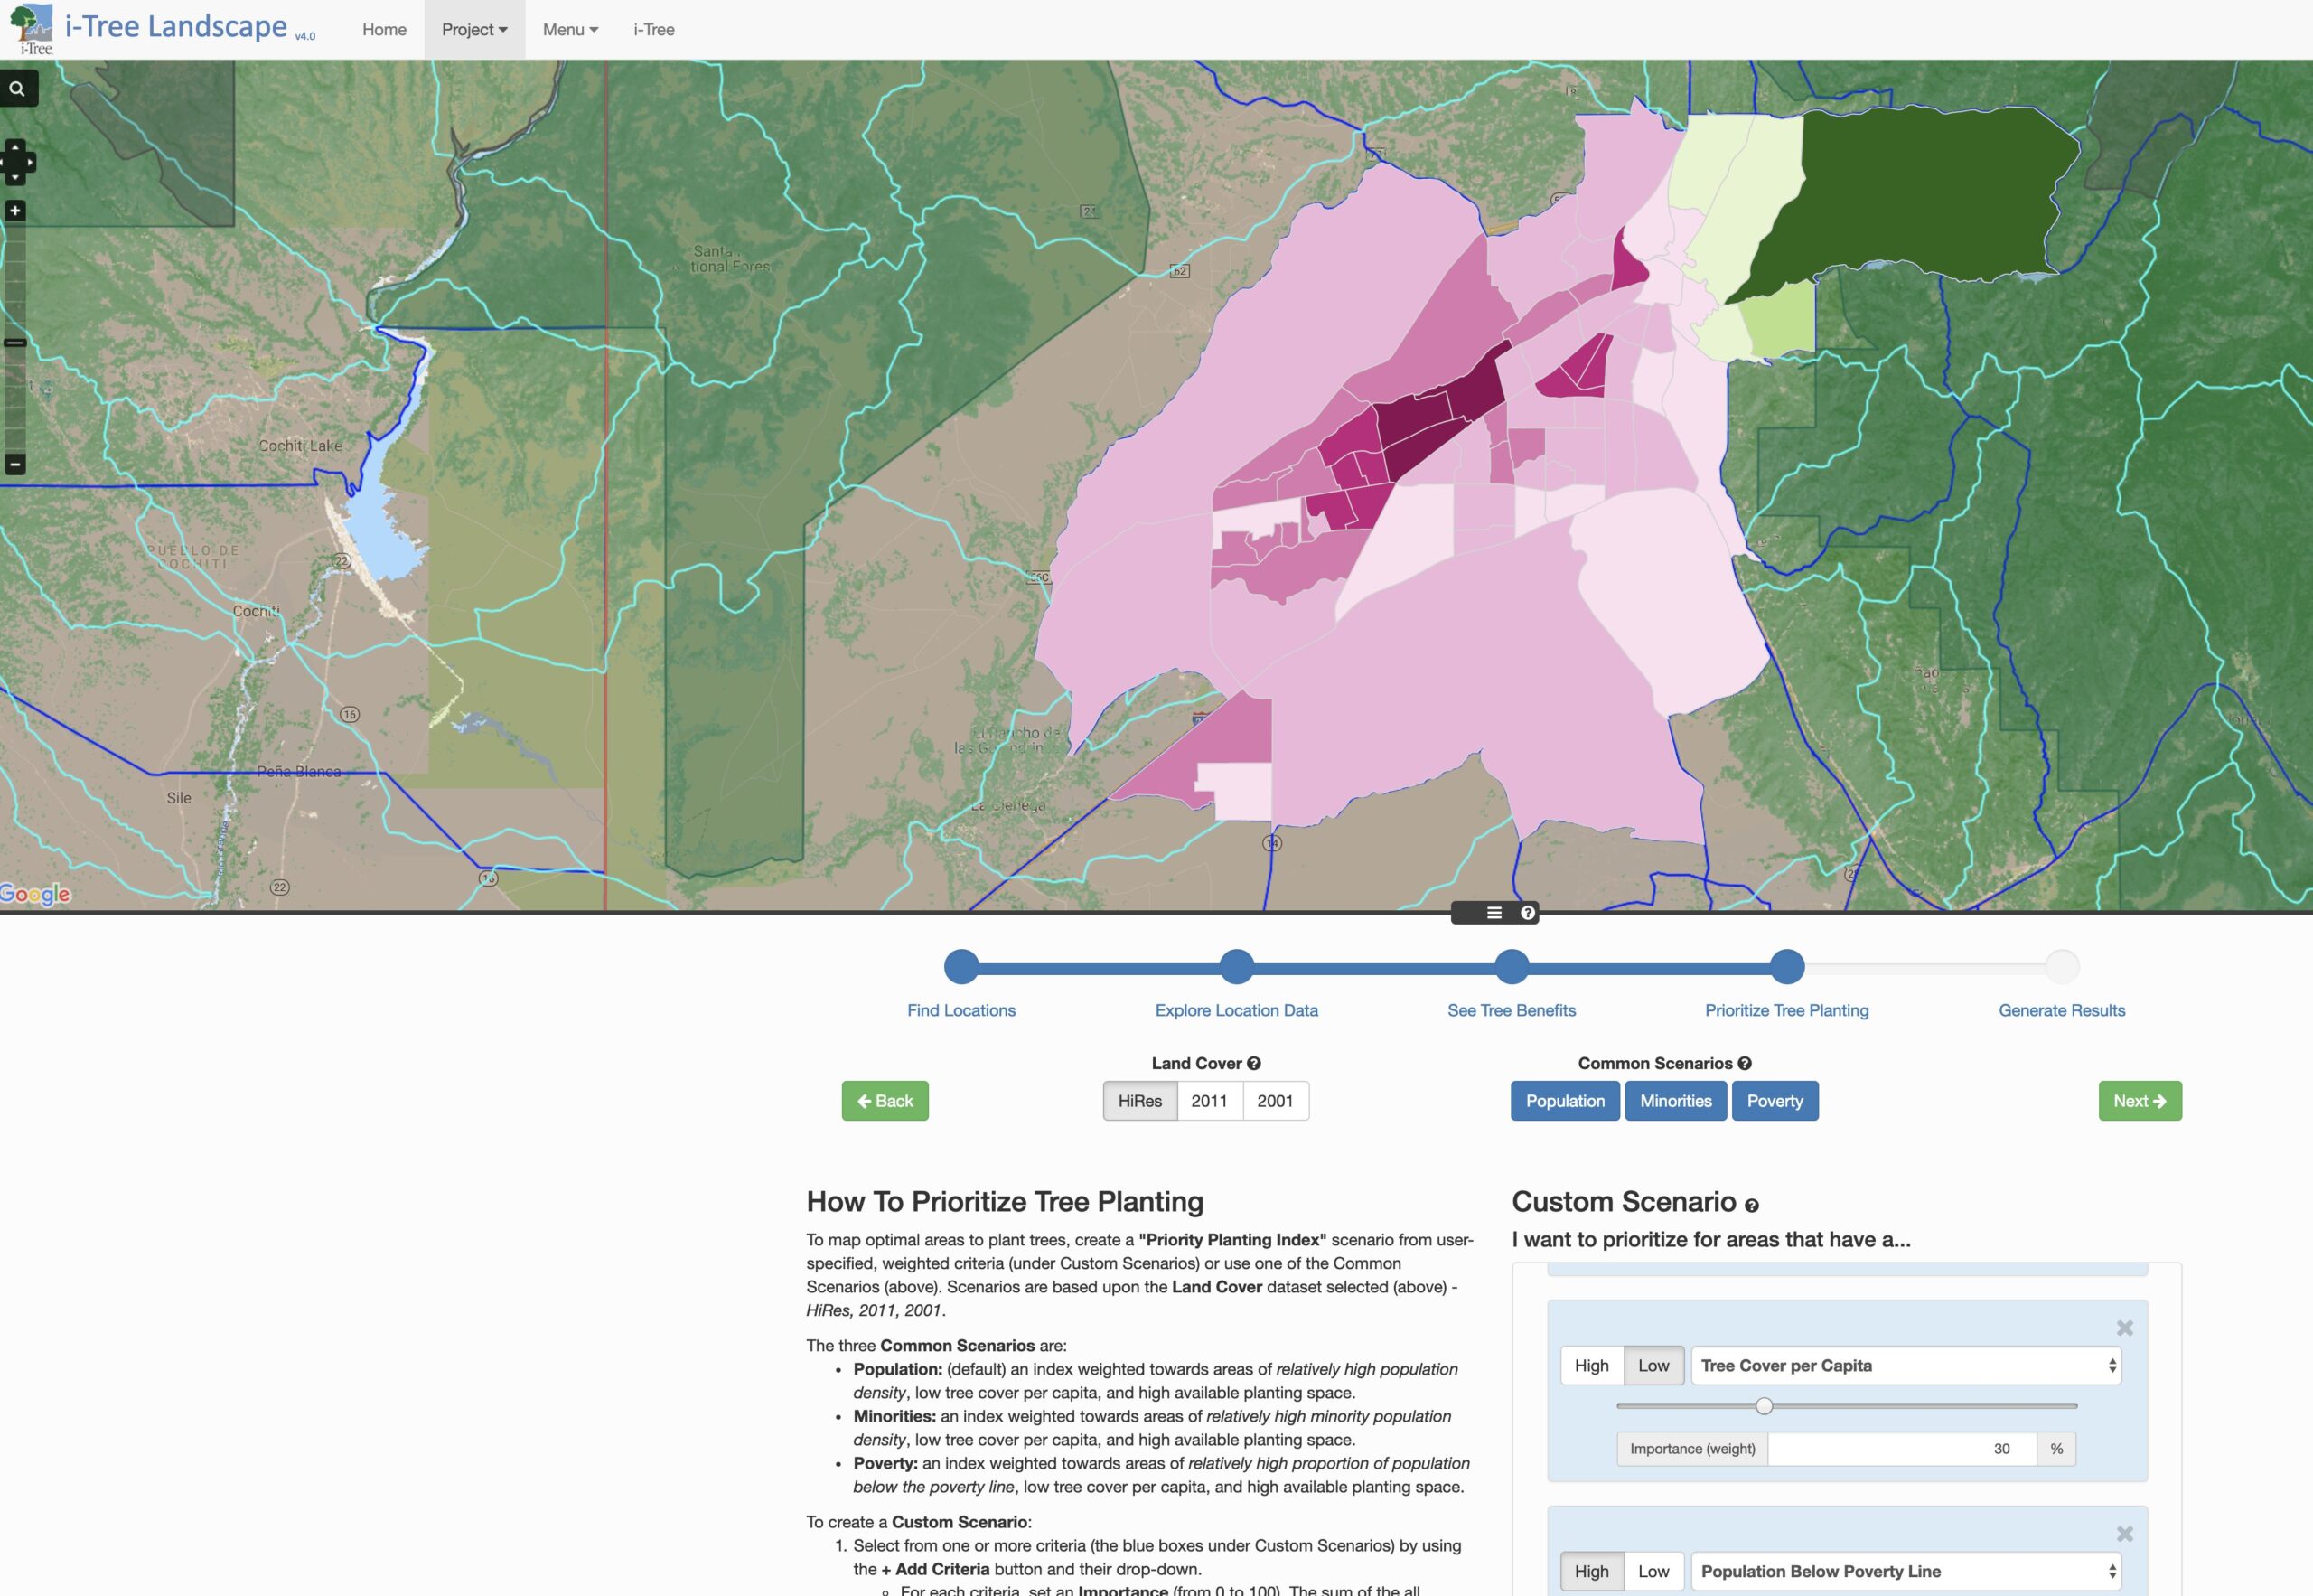
Task: Open the Project dropdown menu
Action: click(473, 30)
